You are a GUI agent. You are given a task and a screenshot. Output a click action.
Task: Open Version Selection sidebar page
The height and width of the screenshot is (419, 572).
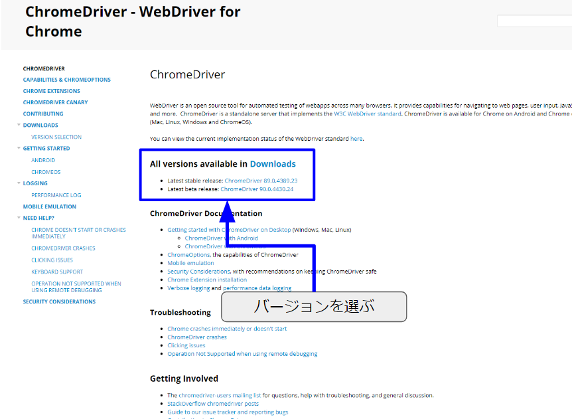coord(56,137)
